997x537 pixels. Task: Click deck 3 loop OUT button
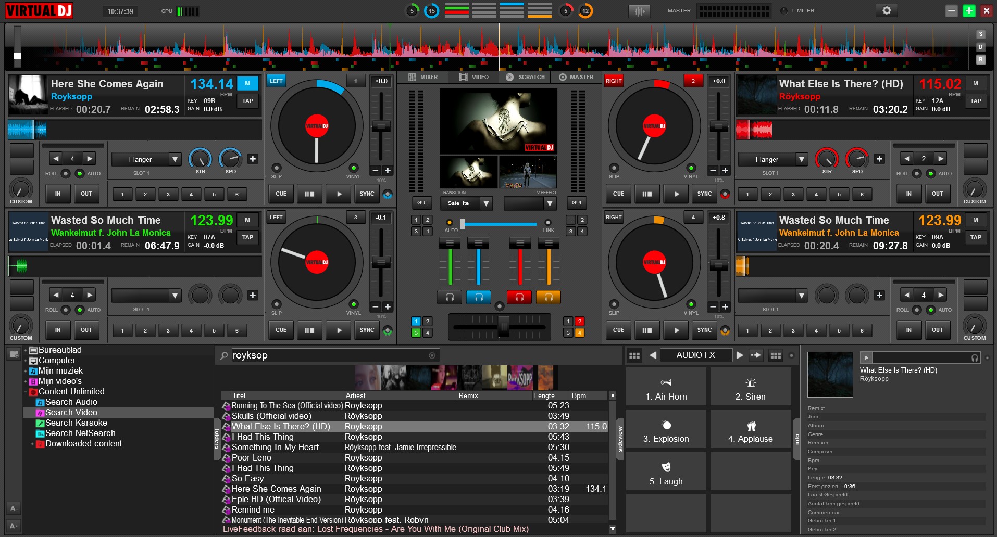click(x=86, y=330)
